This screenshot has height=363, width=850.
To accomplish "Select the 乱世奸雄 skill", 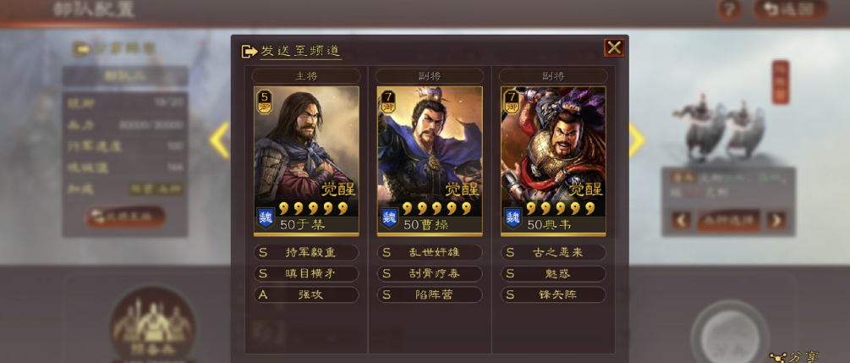I will coord(430,252).
